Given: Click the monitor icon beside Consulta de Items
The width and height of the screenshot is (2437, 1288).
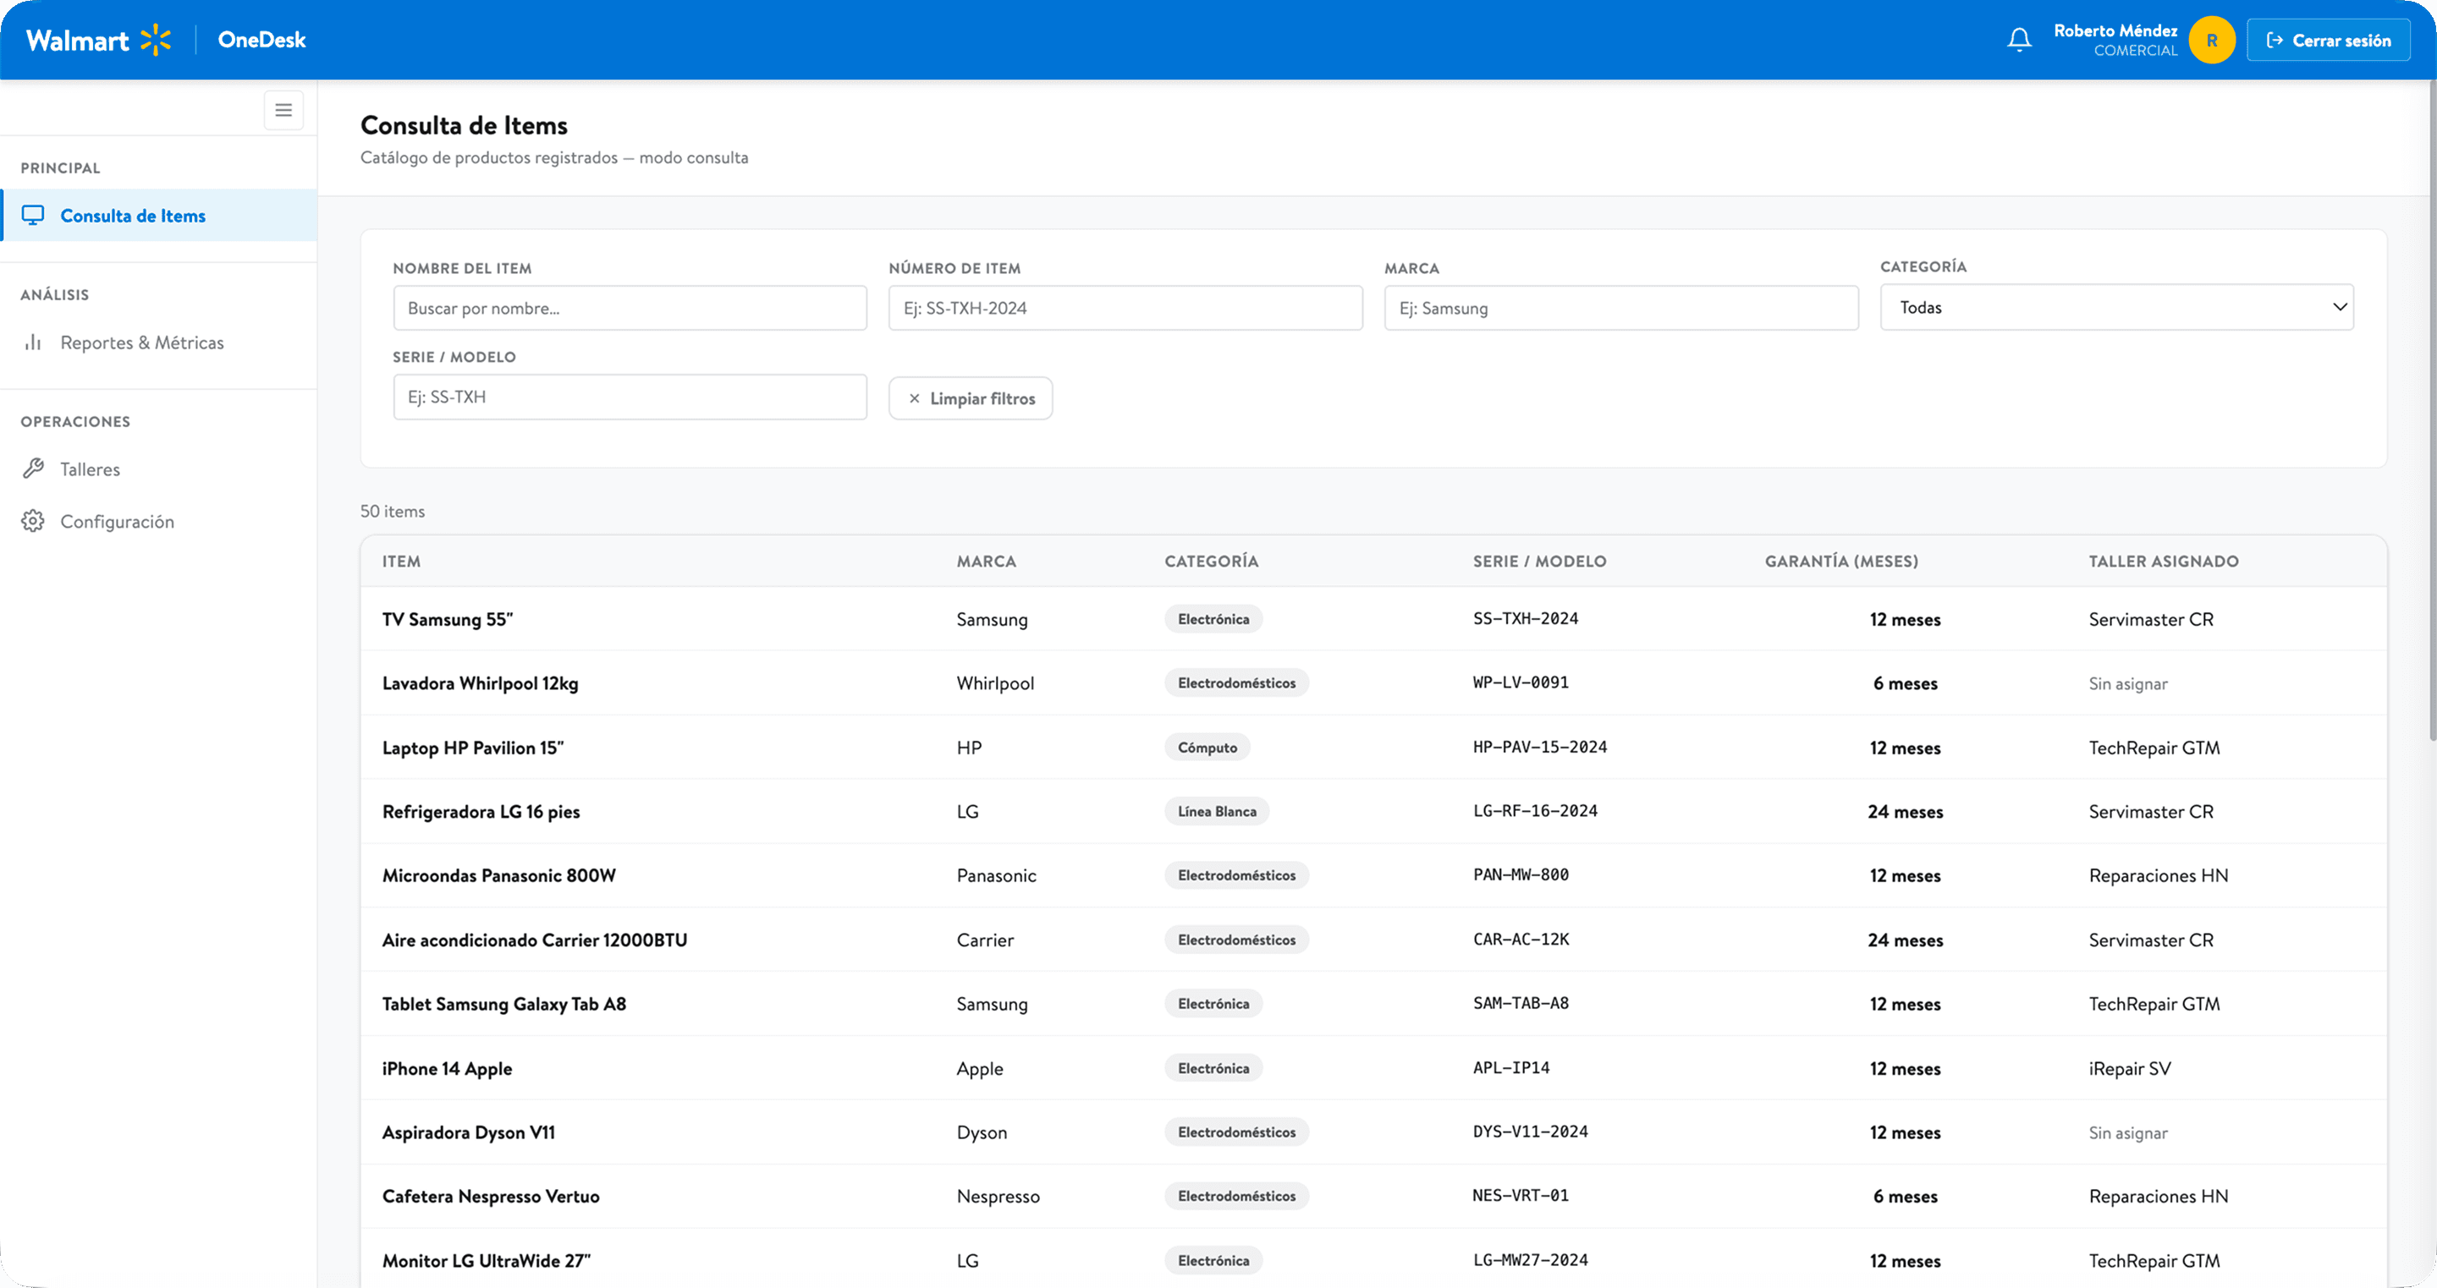Looking at the screenshot, I should click(33, 216).
